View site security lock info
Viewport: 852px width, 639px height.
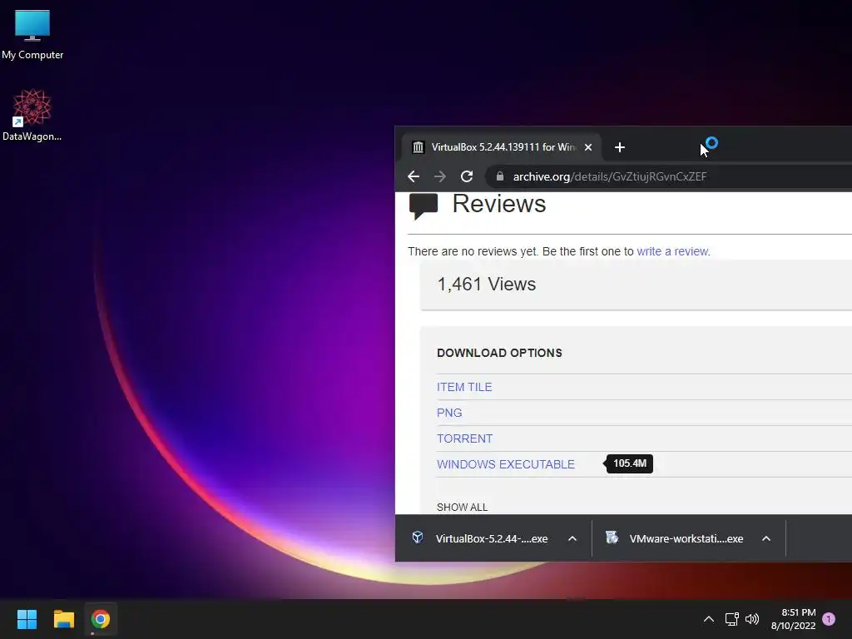pyautogui.click(x=500, y=176)
